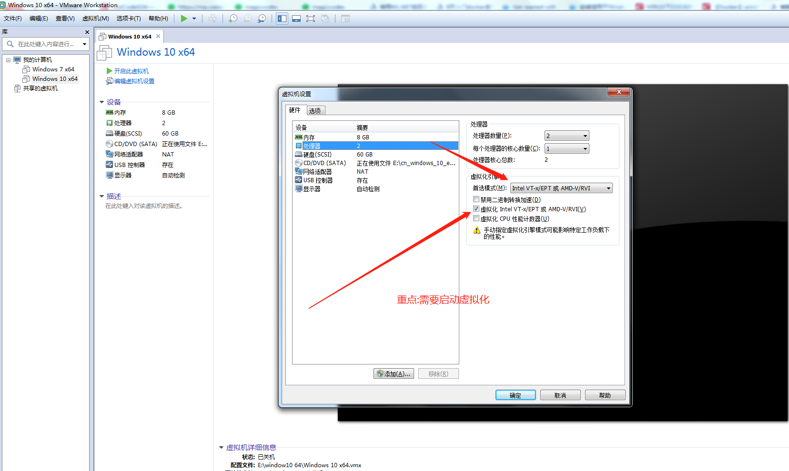Click the Windows 10 x64 tab label
Screen dimensions: 789x471
coord(130,37)
